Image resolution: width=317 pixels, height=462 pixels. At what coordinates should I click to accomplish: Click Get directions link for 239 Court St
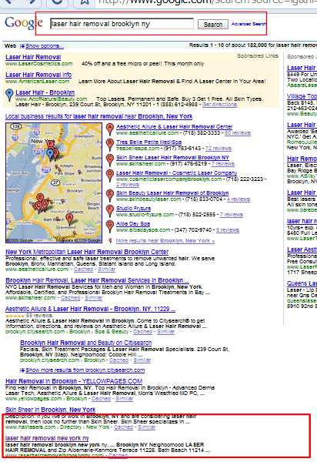[x=219, y=105]
